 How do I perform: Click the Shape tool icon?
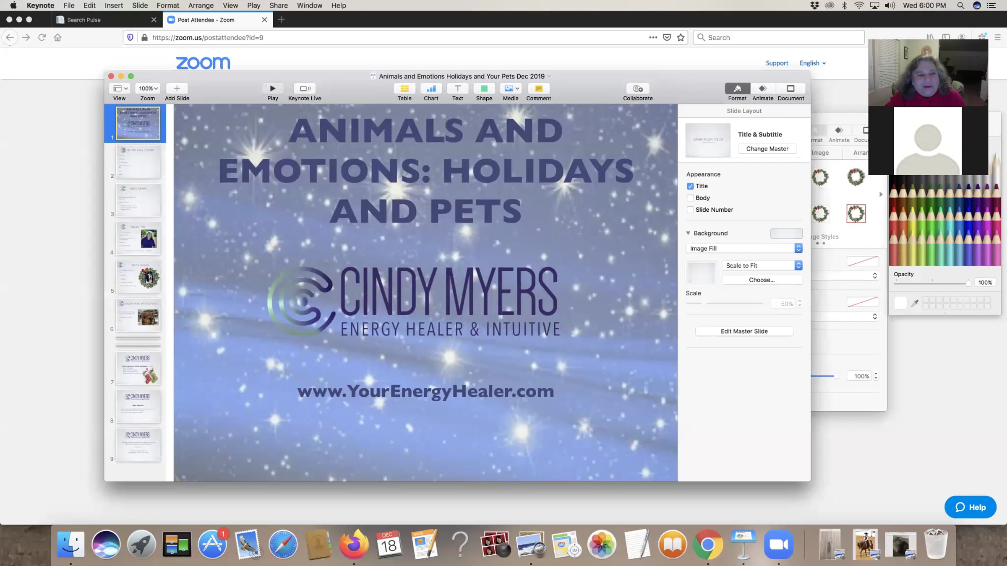click(x=484, y=88)
